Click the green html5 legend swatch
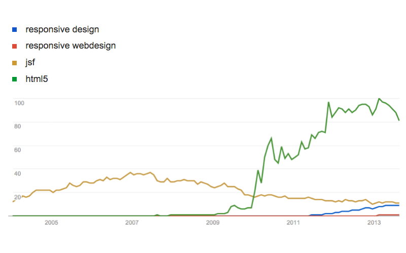The width and height of the screenshot is (406, 253). pyautogui.click(x=15, y=79)
